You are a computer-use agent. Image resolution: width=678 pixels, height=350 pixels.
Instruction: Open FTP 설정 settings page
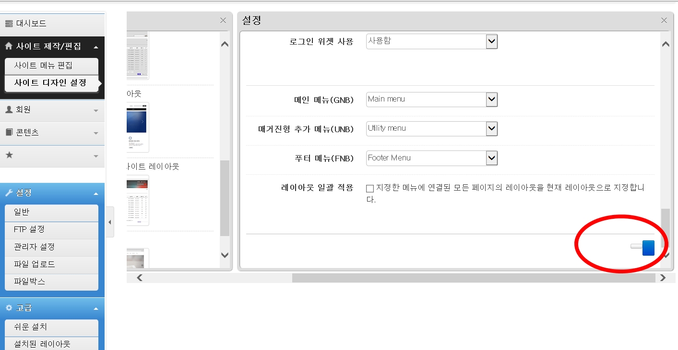pos(29,229)
